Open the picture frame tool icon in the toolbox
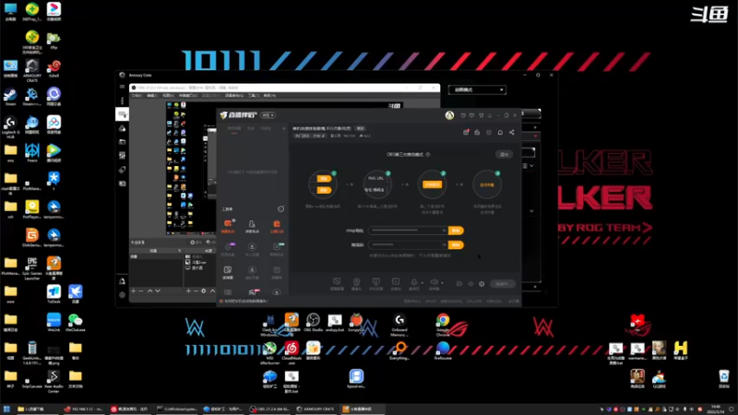 click(228, 269)
